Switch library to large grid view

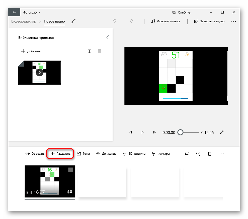point(89,51)
